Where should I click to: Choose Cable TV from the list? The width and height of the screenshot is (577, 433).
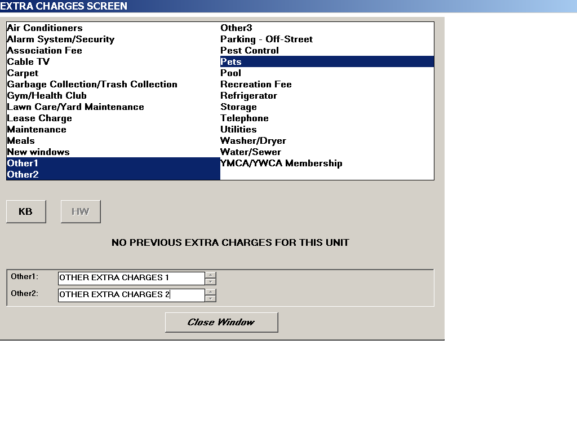pyautogui.click(x=28, y=62)
